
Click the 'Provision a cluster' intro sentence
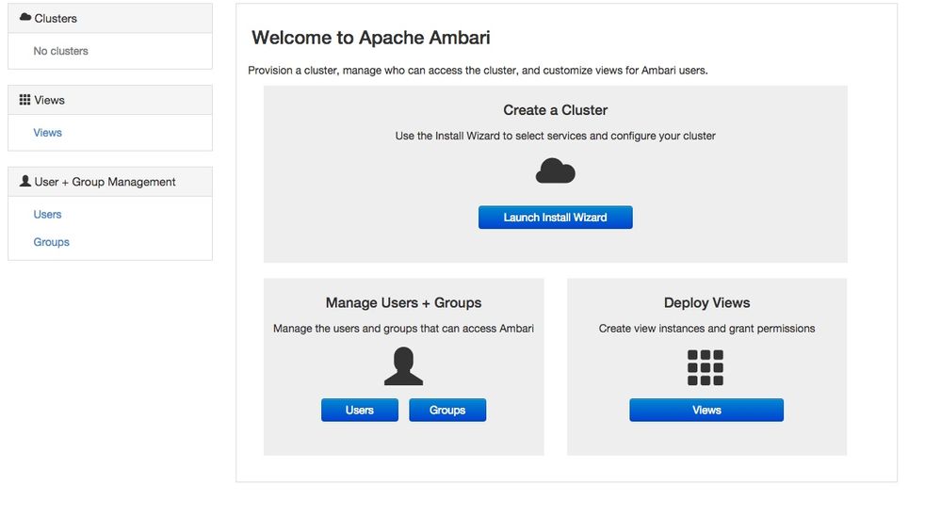(x=478, y=71)
